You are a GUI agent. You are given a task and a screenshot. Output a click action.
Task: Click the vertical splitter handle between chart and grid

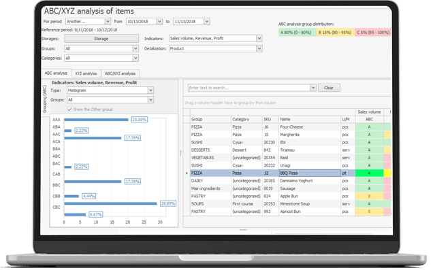180,153
